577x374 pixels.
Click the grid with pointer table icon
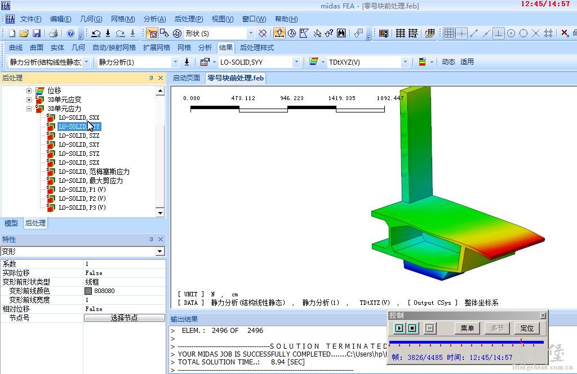tap(413, 33)
